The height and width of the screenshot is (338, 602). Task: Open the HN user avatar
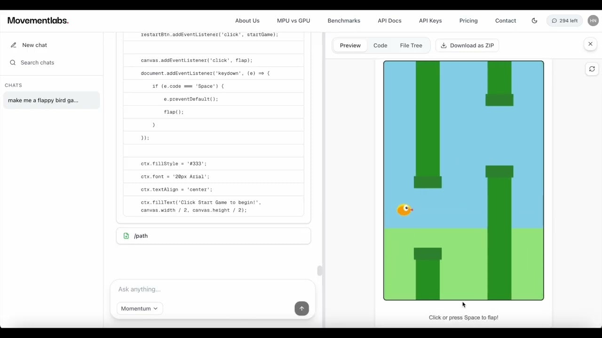tap(593, 21)
